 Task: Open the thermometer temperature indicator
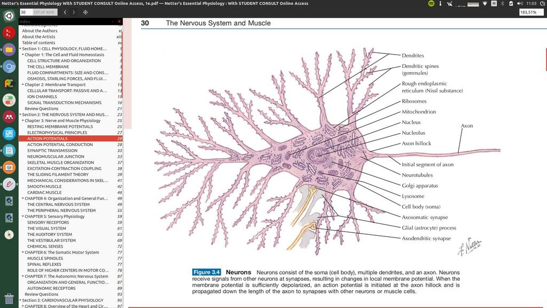440,4
